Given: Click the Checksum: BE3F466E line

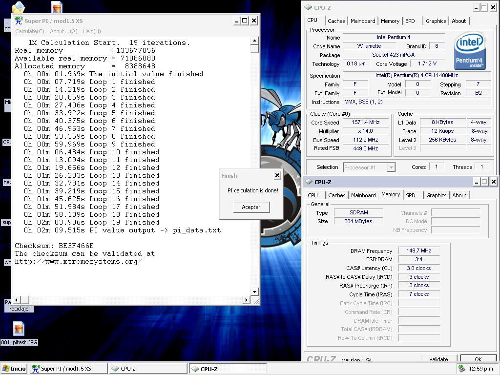Looking at the screenshot, I should click(54, 246).
